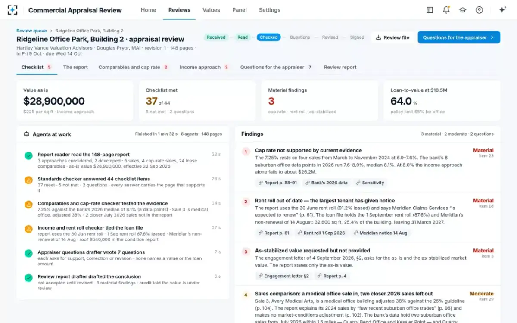Open Engagement letter §2 reference

(x=283, y=276)
